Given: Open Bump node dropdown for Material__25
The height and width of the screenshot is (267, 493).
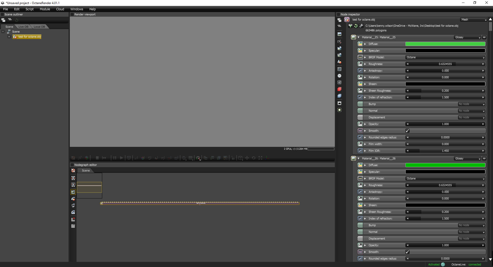Looking at the screenshot, I should pos(472,104).
